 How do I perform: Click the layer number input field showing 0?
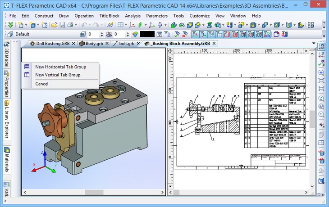point(93,34)
